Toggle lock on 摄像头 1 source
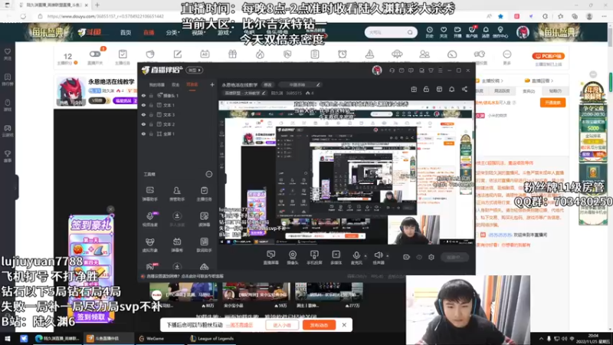This screenshot has height=345, width=613. [151, 95]
